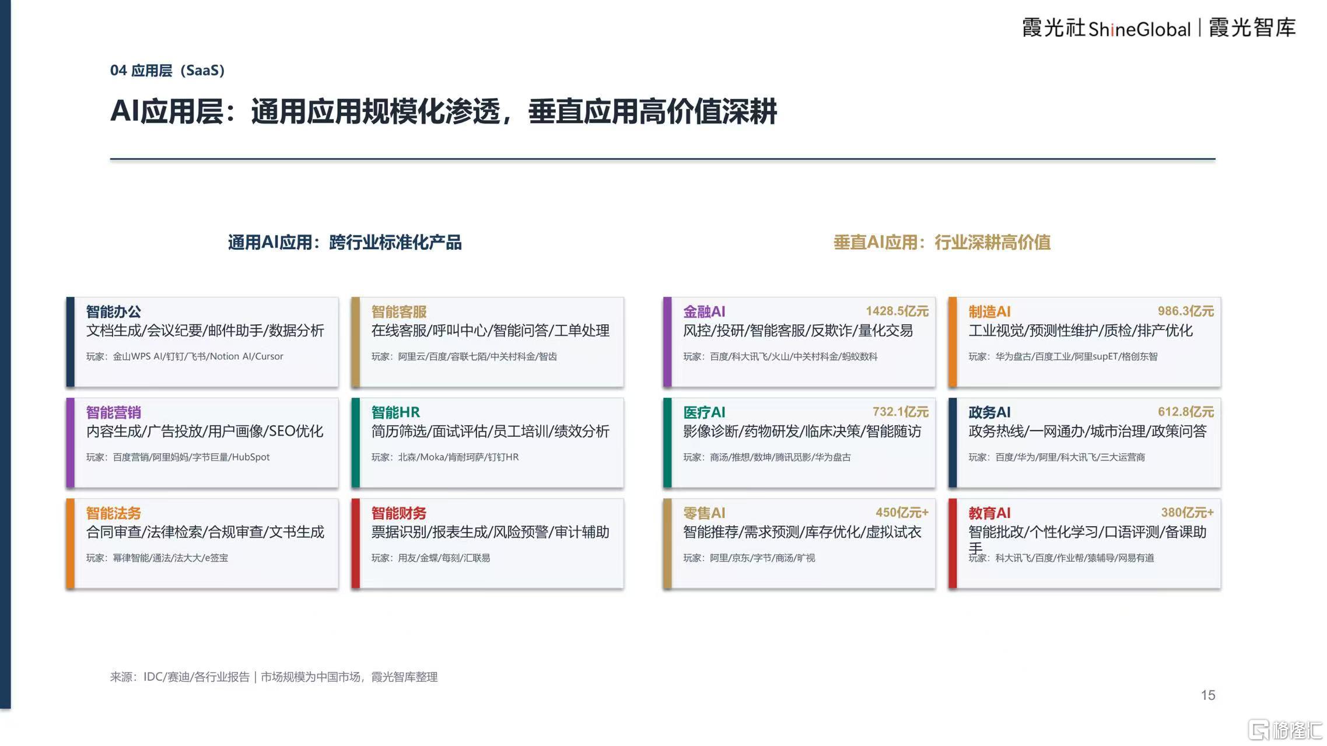The height and width of the screenshot is (746, 1327).
Task: Click players line with 用友/金蝶
Action: point(430,558)
